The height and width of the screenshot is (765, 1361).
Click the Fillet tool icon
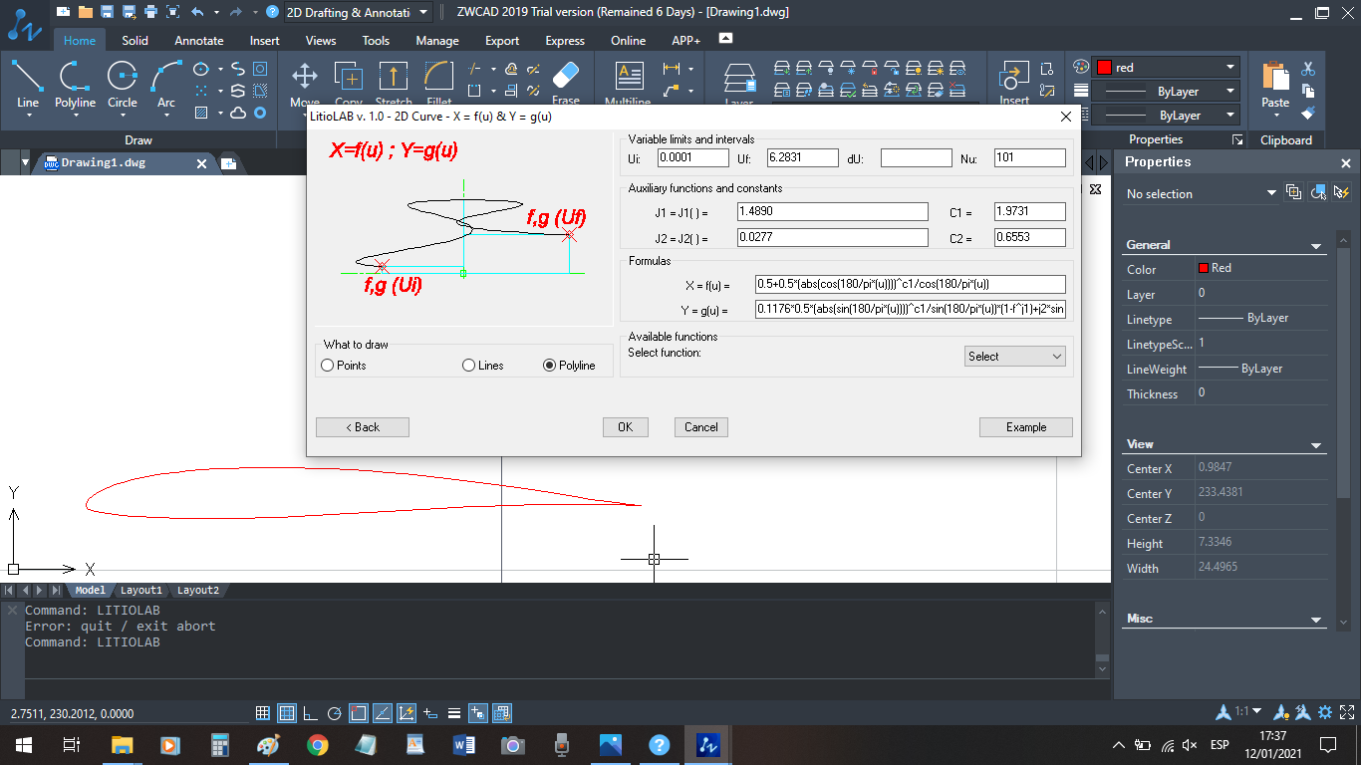pyautogui.click(x=438, y=77)
